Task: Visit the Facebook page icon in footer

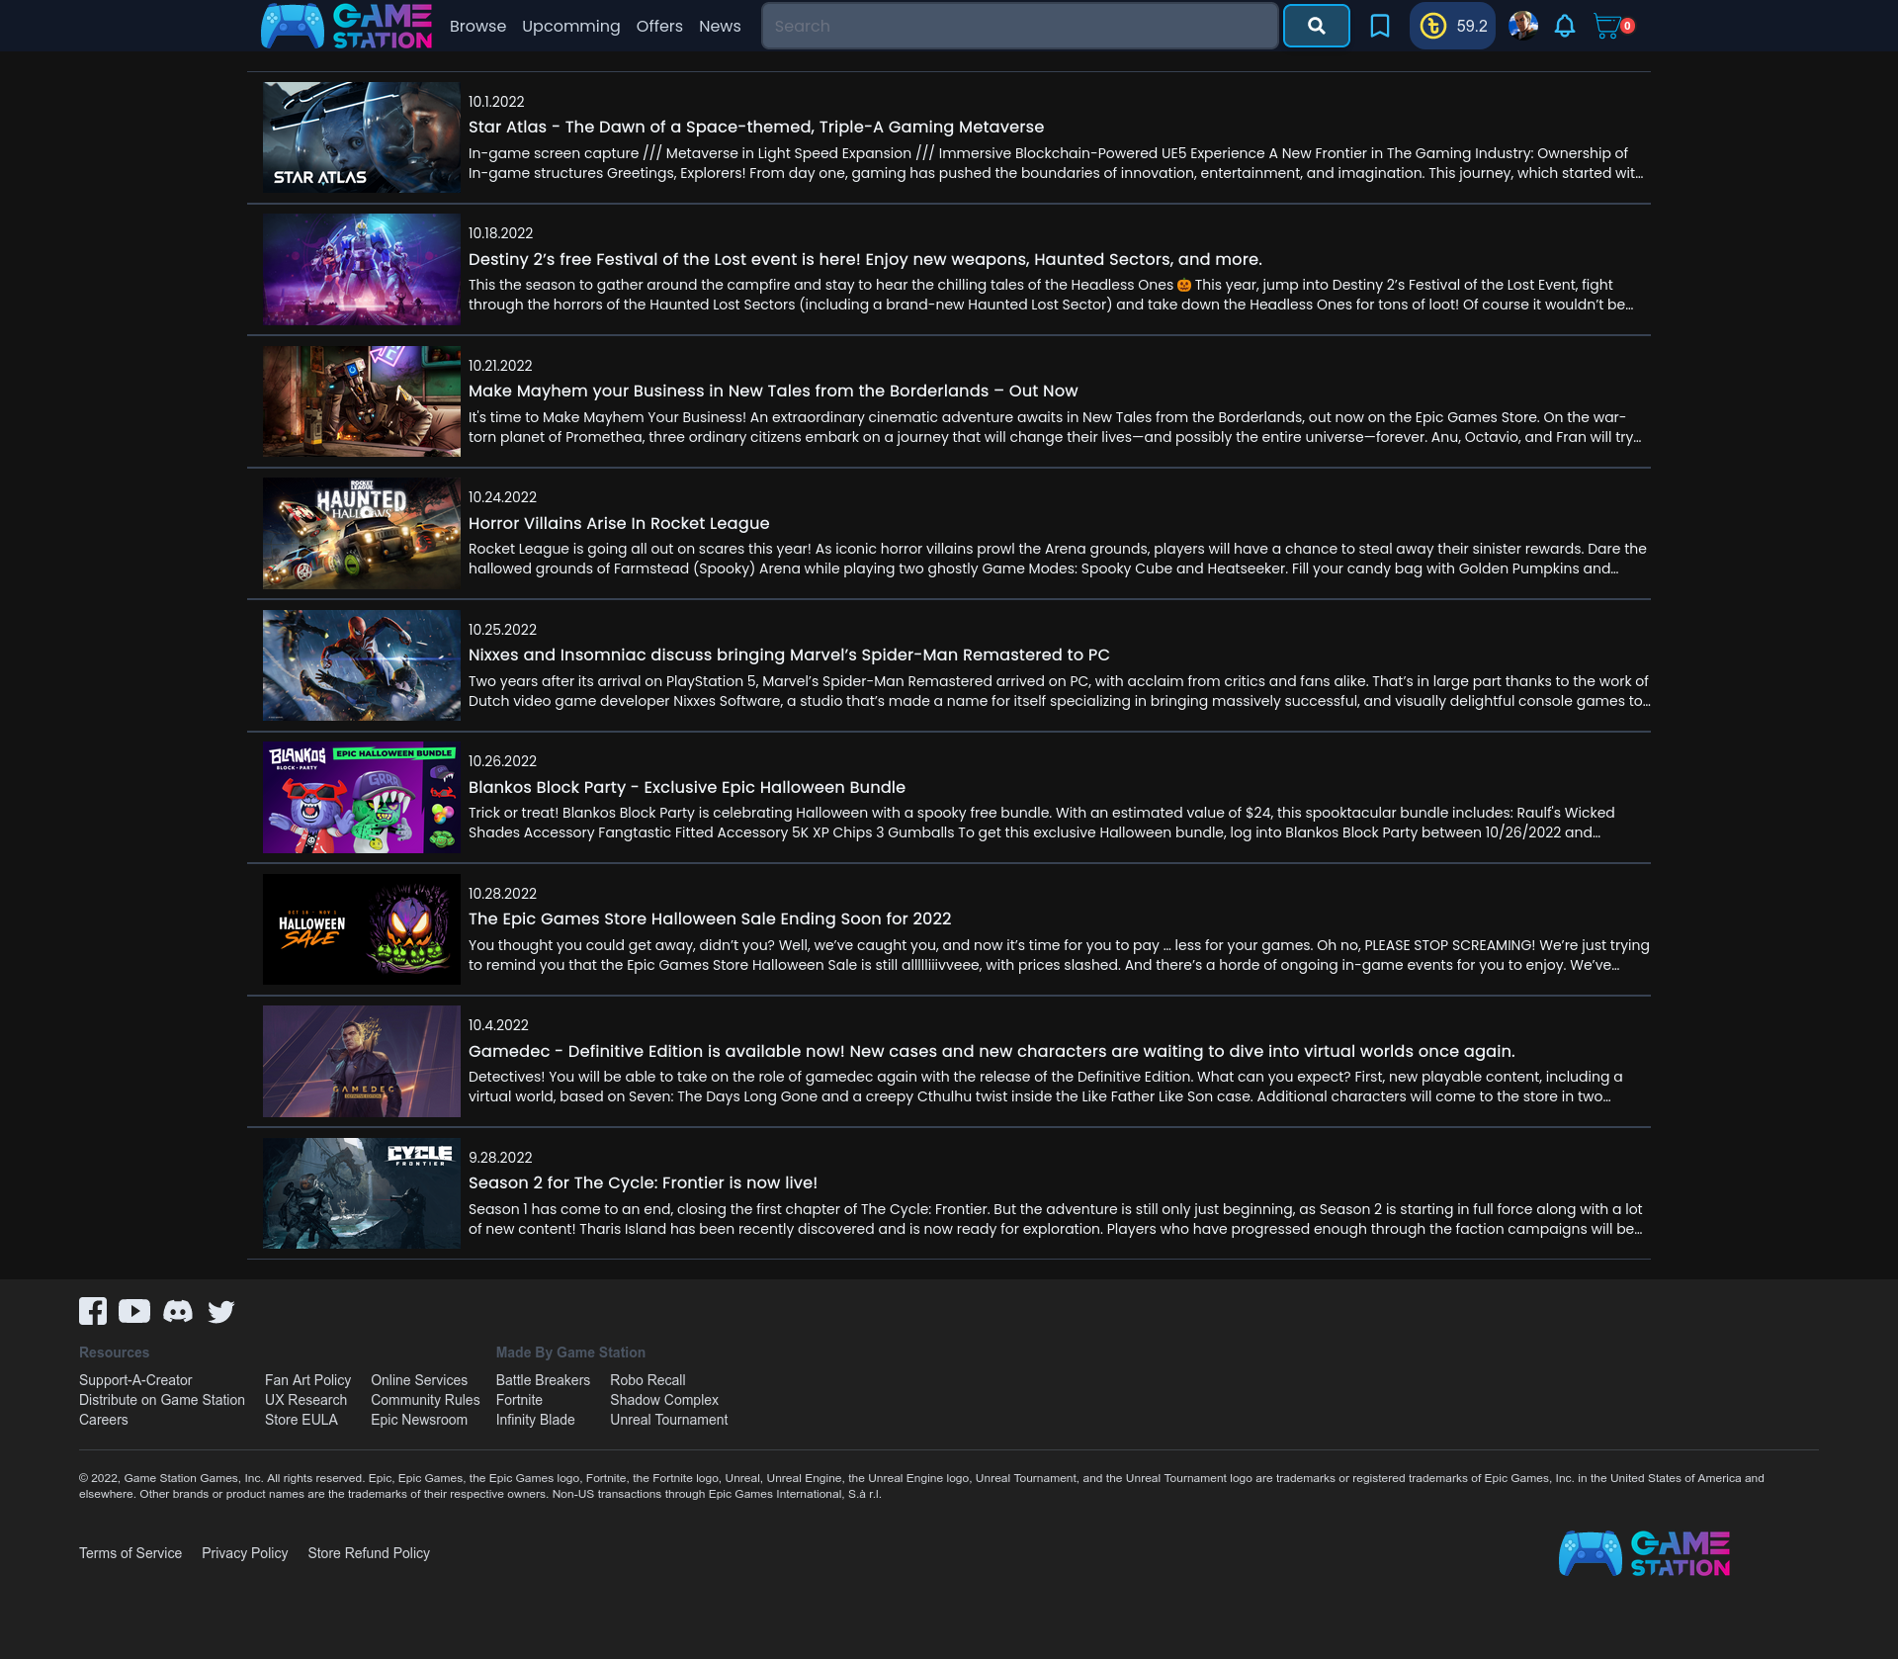Action: [93, 1311]
